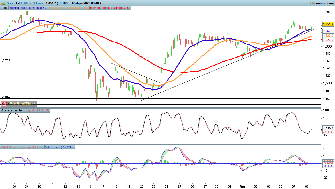This screenshot has width=335, height=189.
Task: Click the 08 date at the time axis end
Action: click(307, 186)
